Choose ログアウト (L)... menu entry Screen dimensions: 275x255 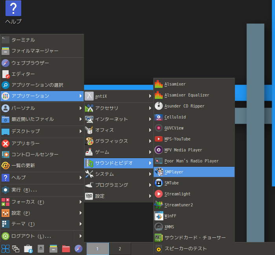click(37, 236)
